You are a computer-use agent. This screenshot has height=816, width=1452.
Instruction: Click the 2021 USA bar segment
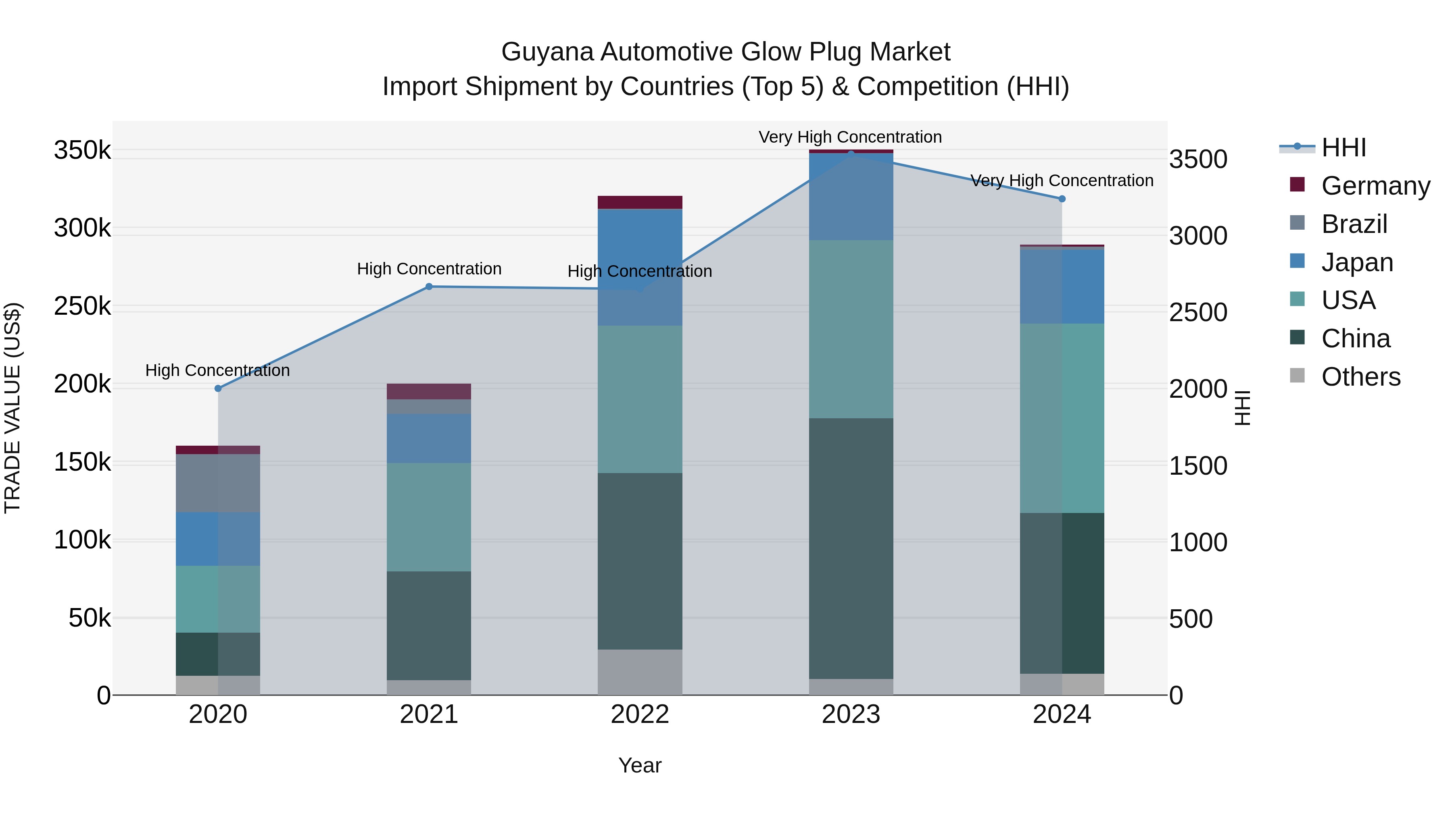429,517
